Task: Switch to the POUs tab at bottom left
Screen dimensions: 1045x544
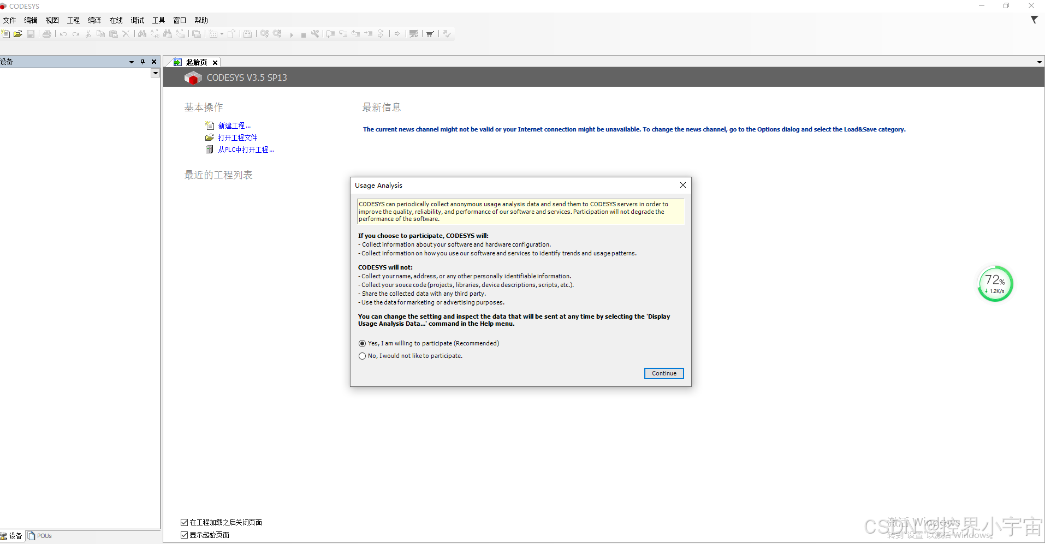Action: [40, 536]
